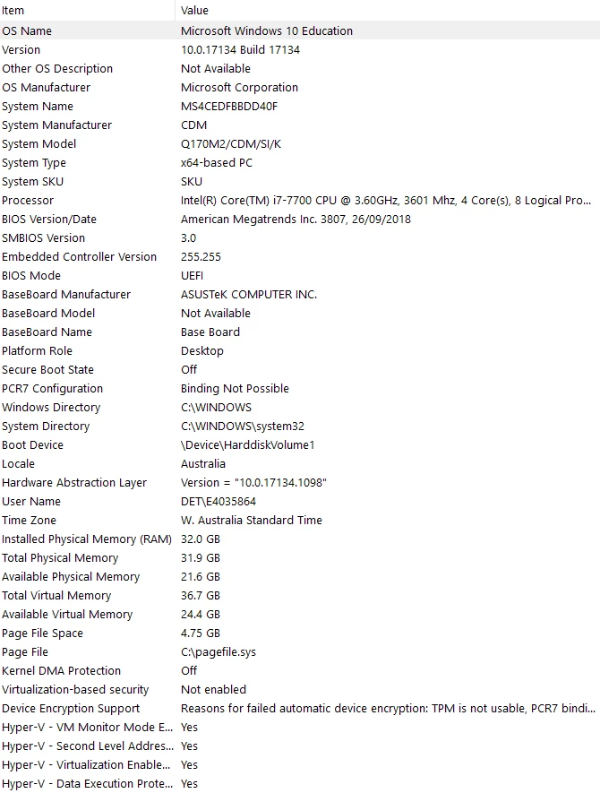Select the Processor row label

pos(28,201)
